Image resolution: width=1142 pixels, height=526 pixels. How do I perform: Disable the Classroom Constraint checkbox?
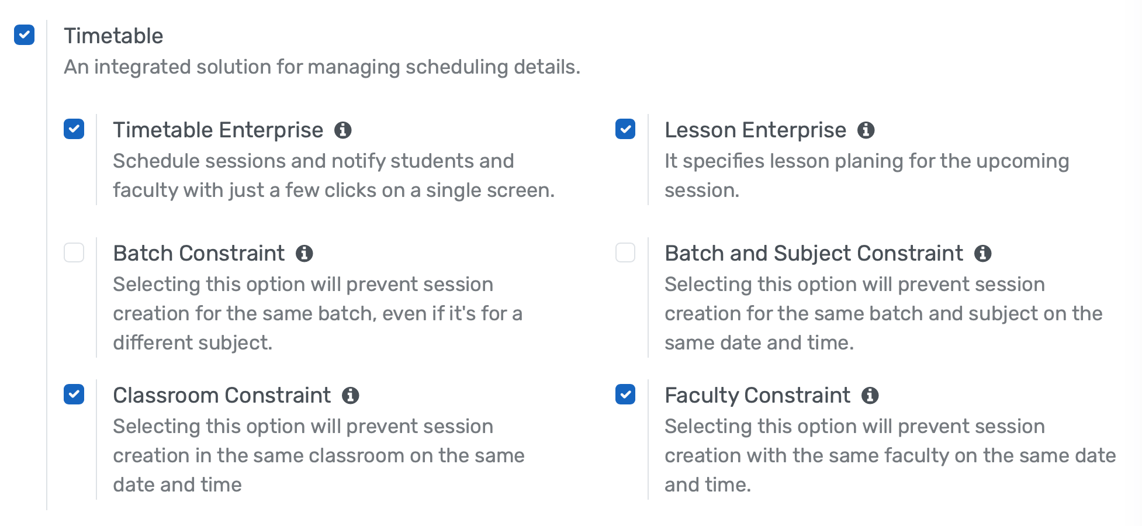(x=74, y=396)
